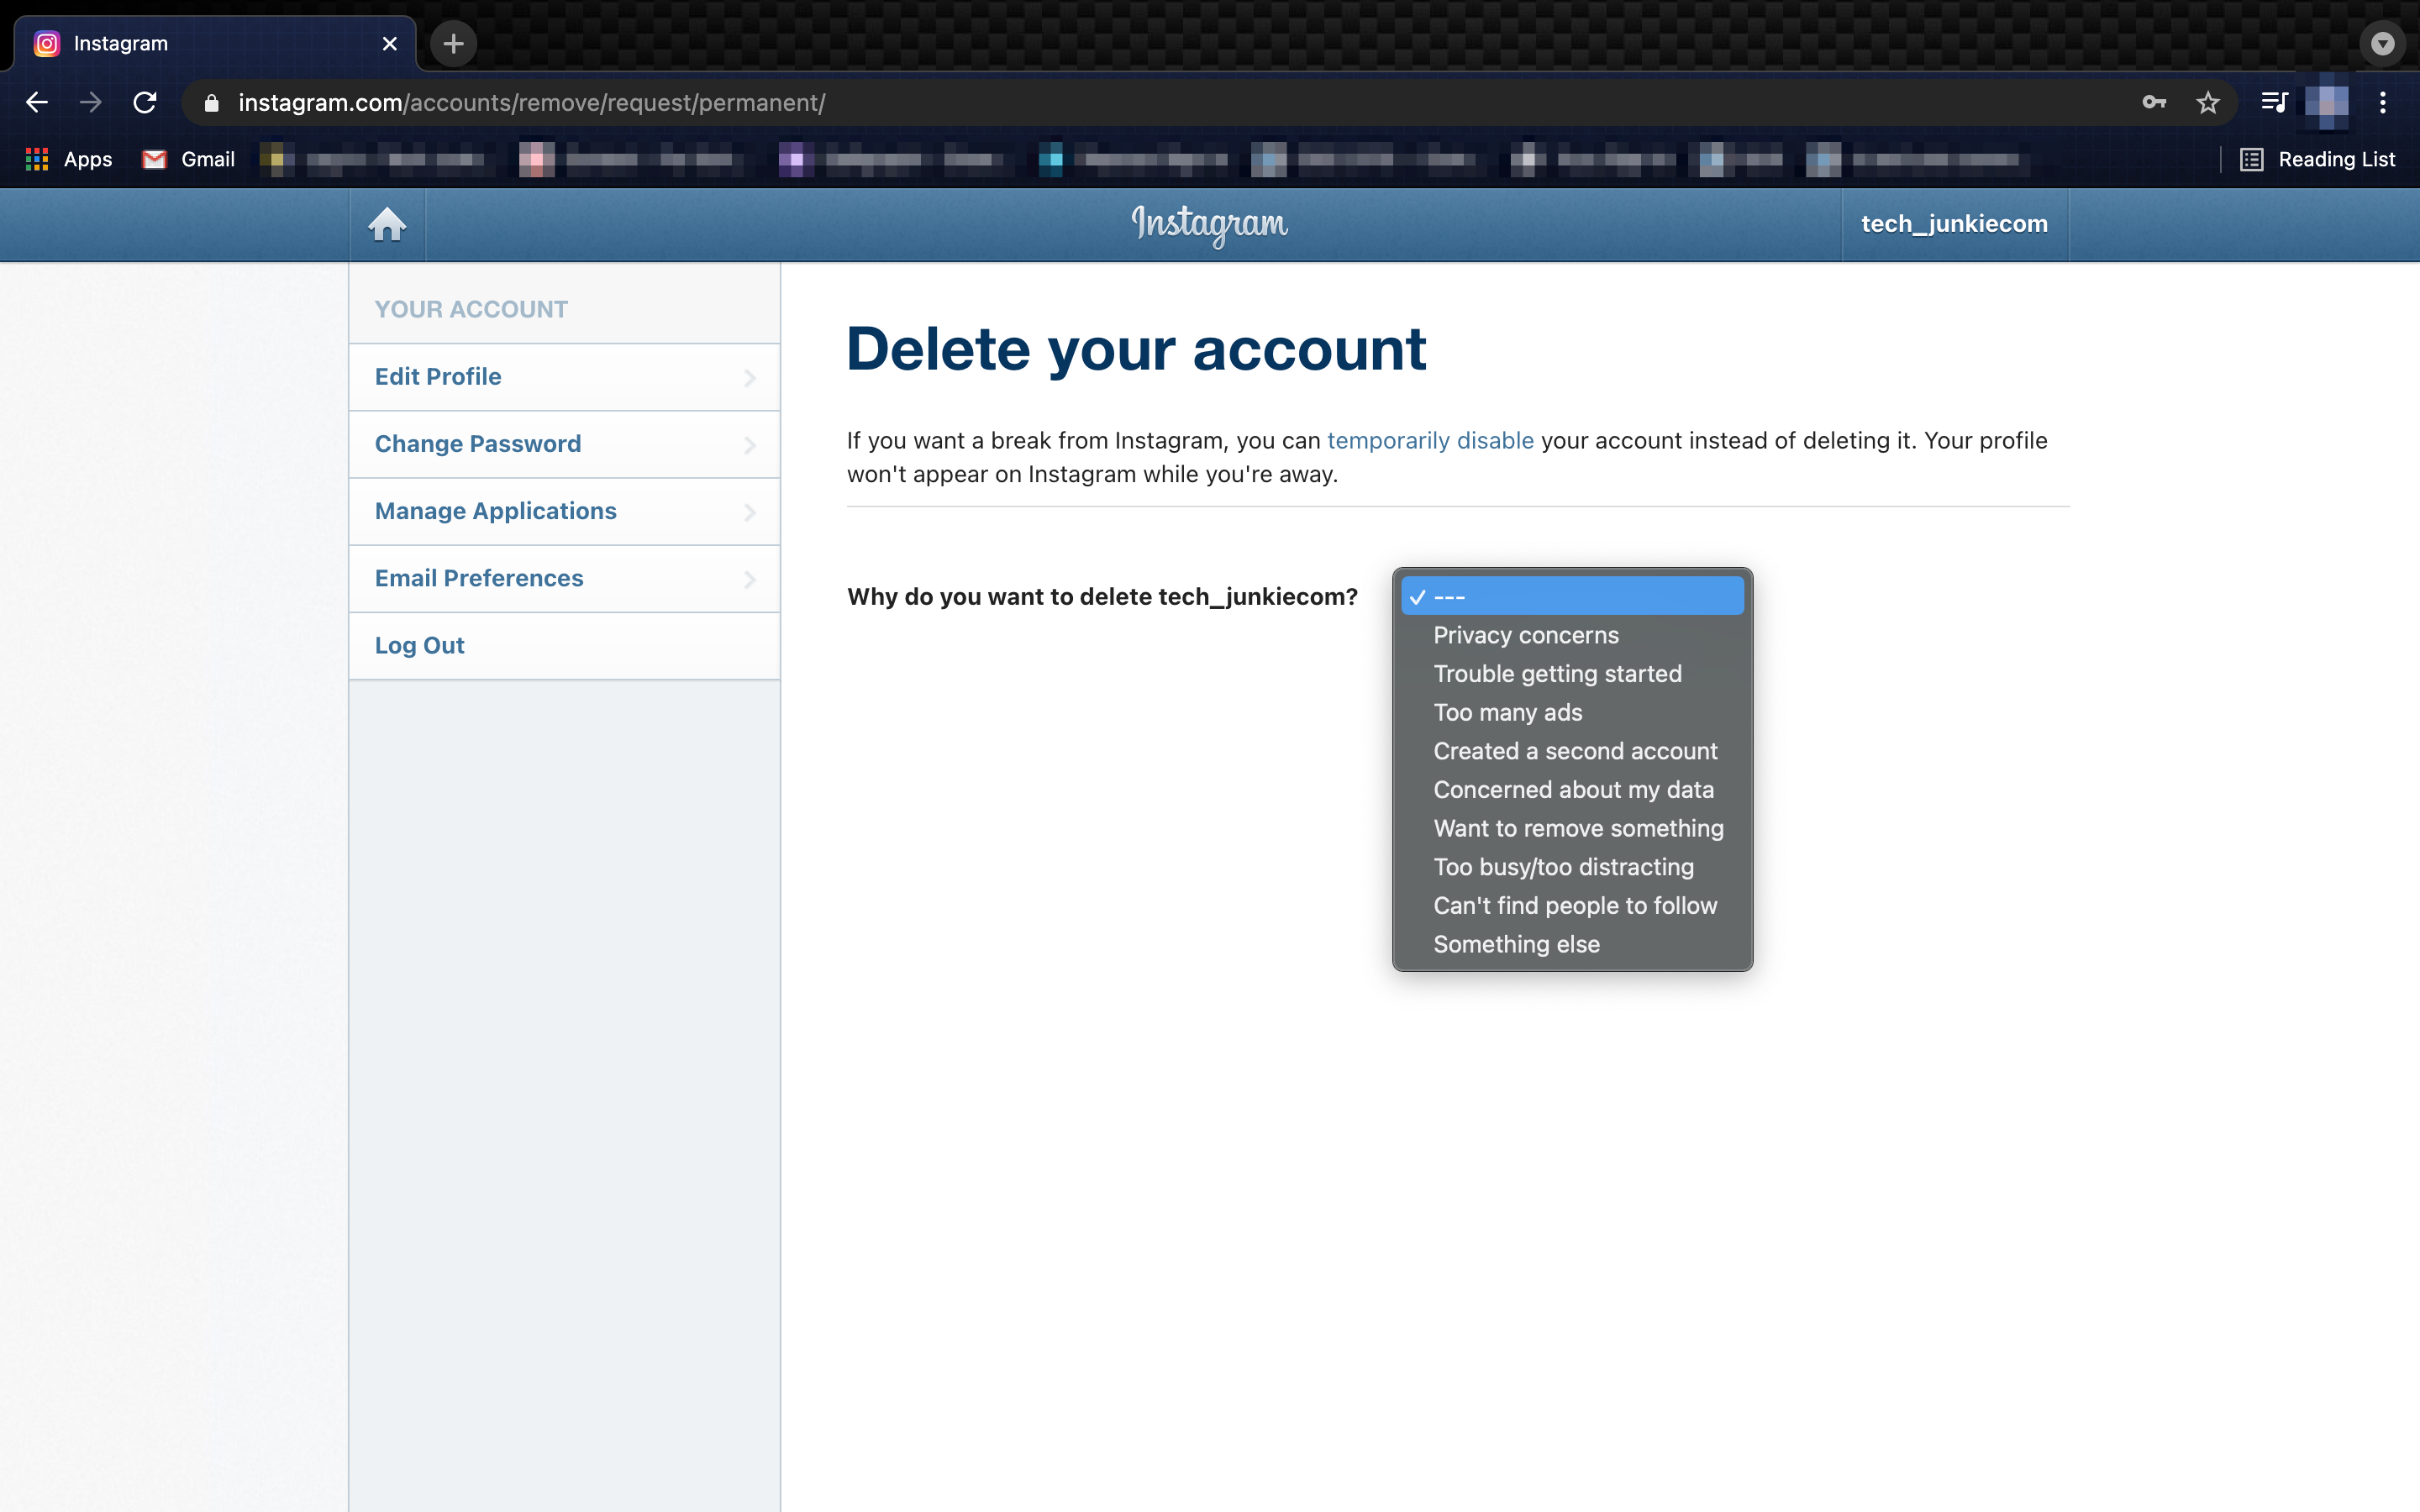Viewport: 2420px width, 1512px height.
Task: Choose Created a second account
Action: pos(1572,751)
